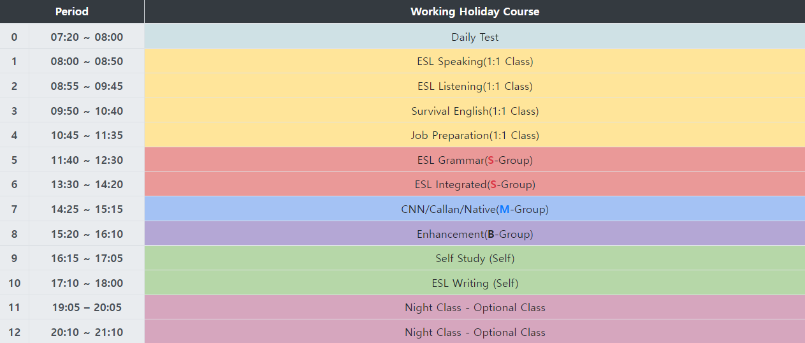Click the 07:20 ~ 08:00 time cell
Viewport: 805px width, 343px height.
point(87,37)
